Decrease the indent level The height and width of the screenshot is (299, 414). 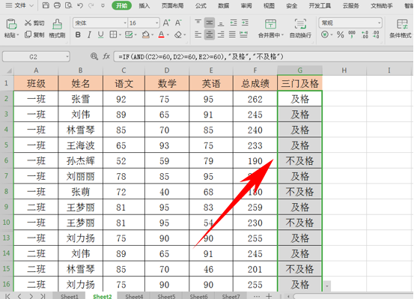click(234, 23)
